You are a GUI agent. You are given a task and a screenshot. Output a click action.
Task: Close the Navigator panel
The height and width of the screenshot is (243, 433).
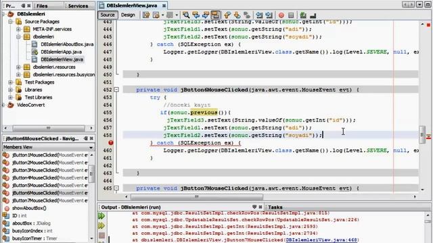point(91,138)
